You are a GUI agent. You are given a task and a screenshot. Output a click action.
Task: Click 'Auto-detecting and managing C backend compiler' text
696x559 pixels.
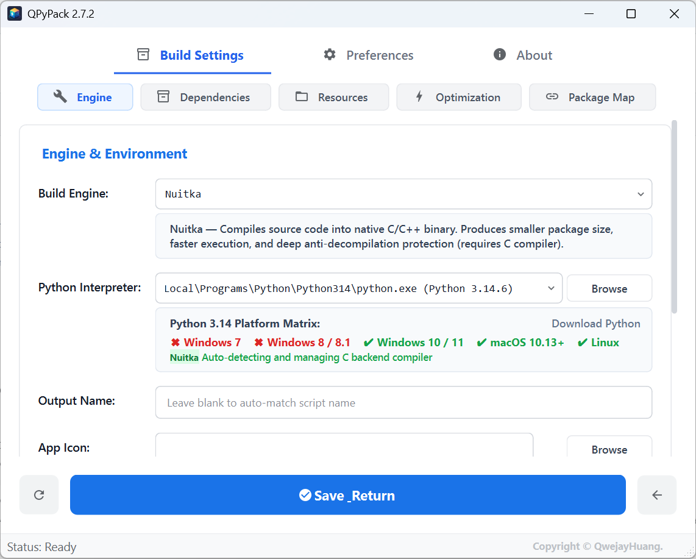click(317, 357)
